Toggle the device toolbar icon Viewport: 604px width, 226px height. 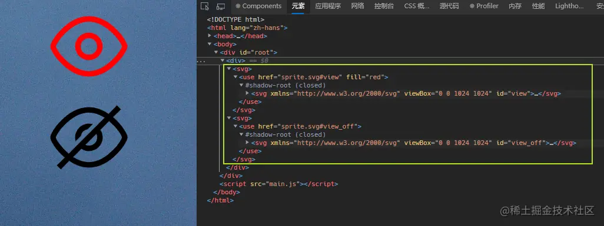tap(221, 6)
